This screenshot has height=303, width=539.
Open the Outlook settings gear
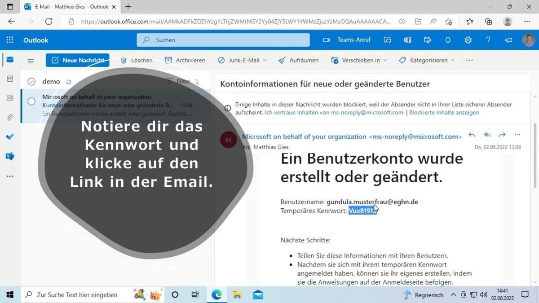point(468,40)
